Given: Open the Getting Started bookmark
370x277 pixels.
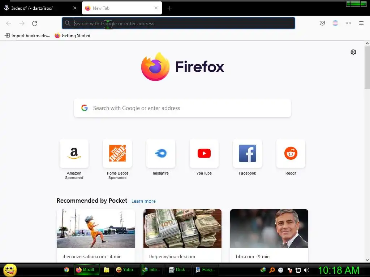Looking at the screenshot, I should pyautogui.click(x=72, y=36).
